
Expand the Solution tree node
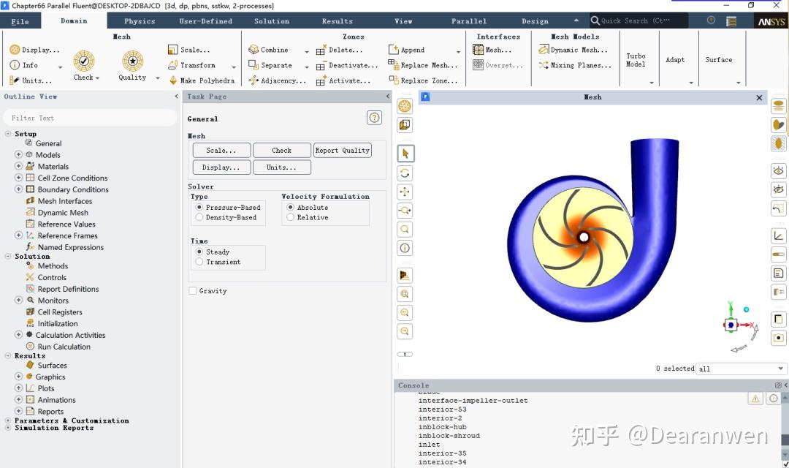coord(7,256)
